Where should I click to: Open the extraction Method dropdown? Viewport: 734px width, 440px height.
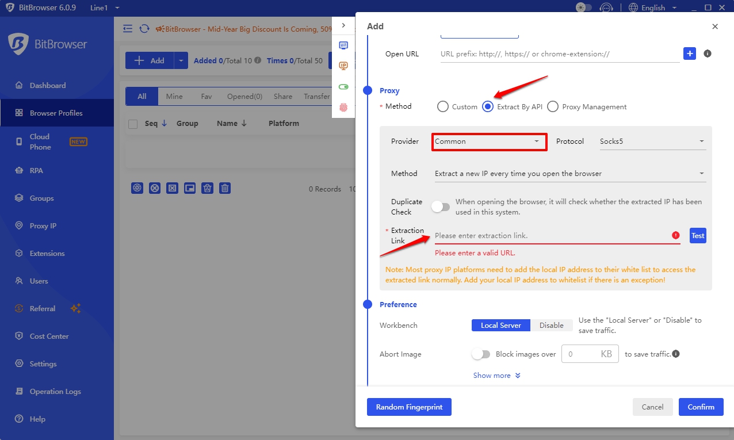570,174
